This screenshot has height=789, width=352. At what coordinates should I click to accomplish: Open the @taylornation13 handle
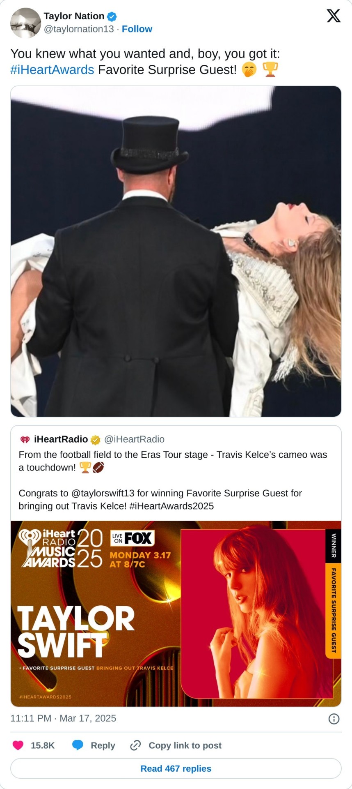[x=79, y=29]
